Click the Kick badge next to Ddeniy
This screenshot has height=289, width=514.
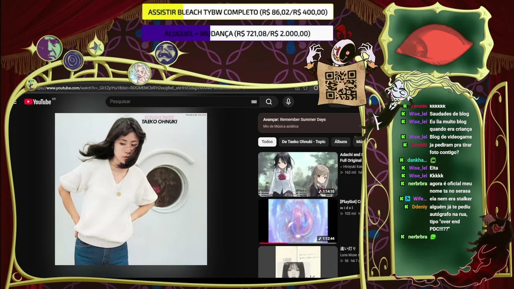tap(406, 207)
